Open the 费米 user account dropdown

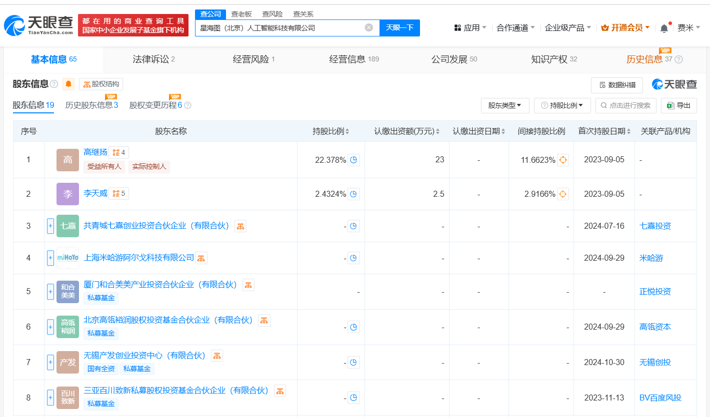(688, 28)
